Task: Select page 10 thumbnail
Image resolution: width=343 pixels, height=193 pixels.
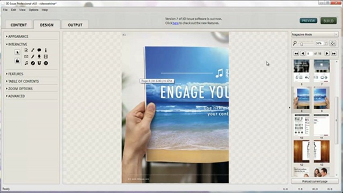Action: pyautogui.click(x=301, y=125)
